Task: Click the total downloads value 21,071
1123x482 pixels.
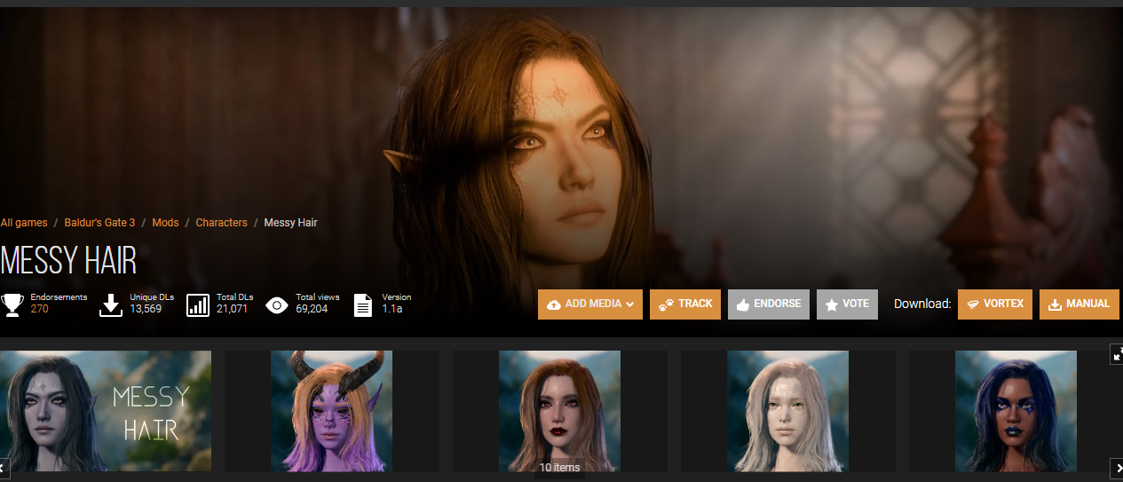Action: pos(233,309)
